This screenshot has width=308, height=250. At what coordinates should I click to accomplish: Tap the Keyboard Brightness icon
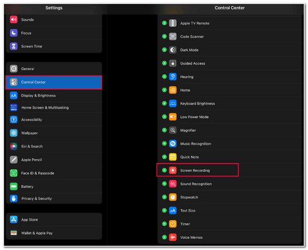[x=172, y=103]
